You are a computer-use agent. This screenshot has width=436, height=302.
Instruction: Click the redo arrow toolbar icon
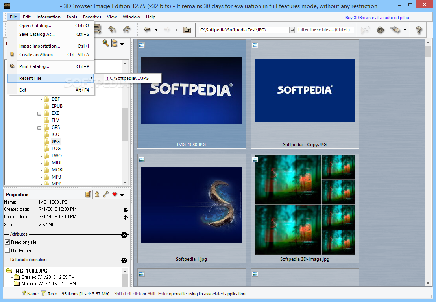(x=127, y=29)
